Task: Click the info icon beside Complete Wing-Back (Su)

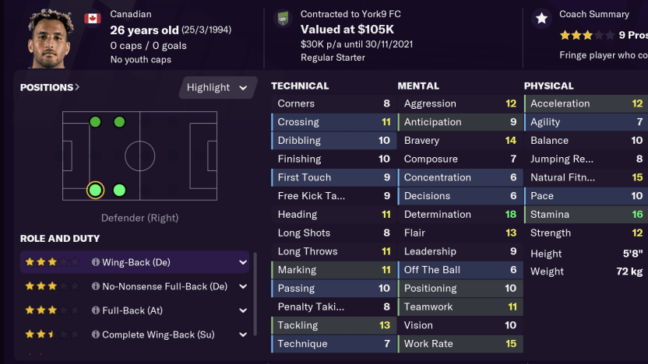Action: (x=96, y=335)
